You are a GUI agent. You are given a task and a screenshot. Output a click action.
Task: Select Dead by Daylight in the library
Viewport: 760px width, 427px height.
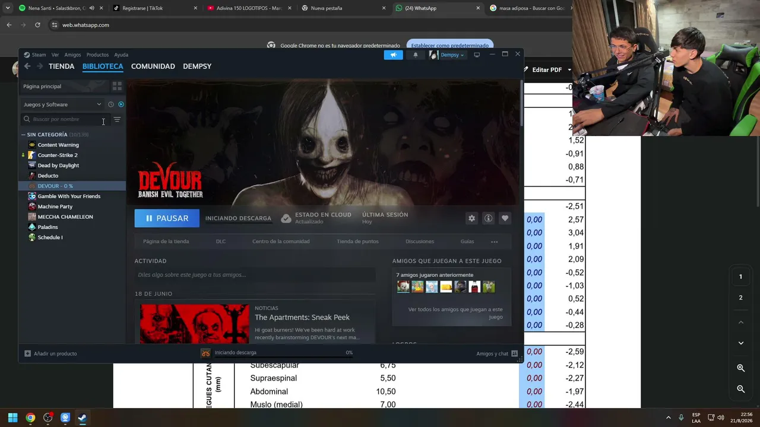click(58, 165)
